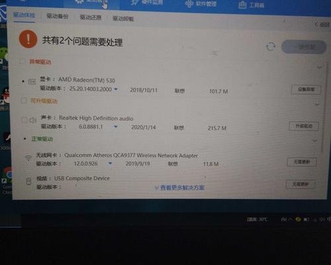This screenshot has width=331, height=265.
Task: Click the 硬件监测 star icon
Action: tap(134, 3)
